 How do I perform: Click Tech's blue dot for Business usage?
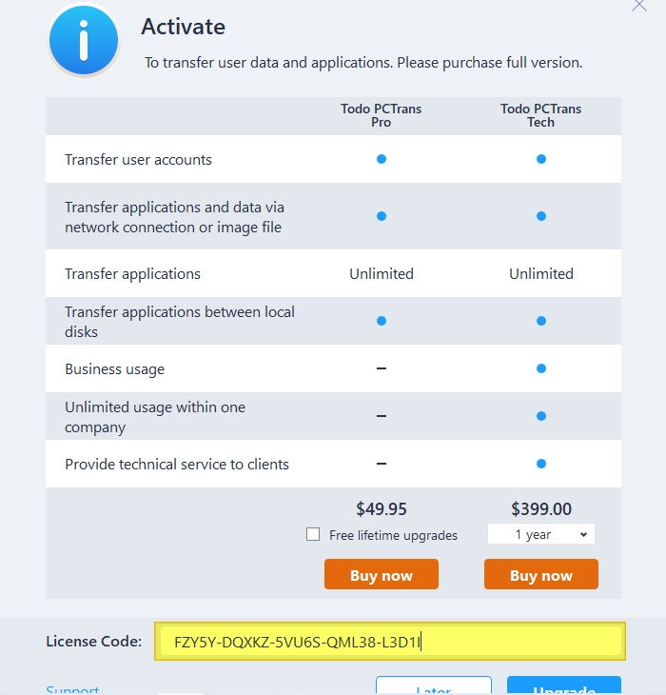(541, 368)
